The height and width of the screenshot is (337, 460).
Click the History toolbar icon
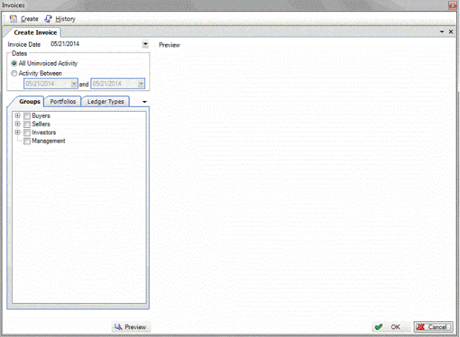pyautogui.click(x=48, y=19)
